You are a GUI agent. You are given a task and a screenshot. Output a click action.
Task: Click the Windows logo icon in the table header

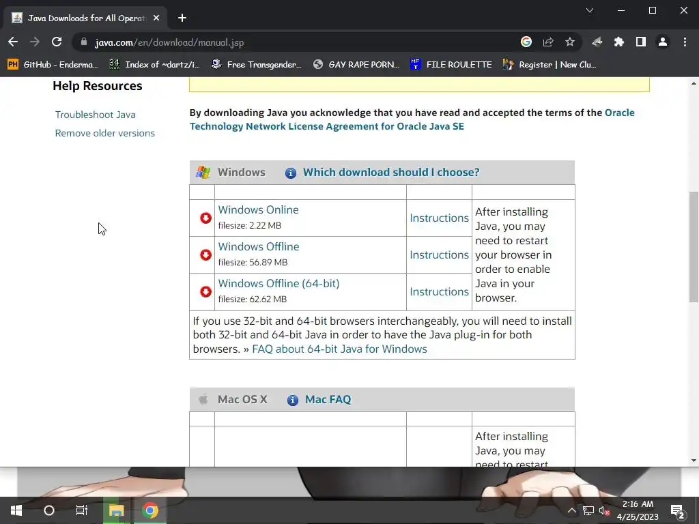(x=203, y=173)
